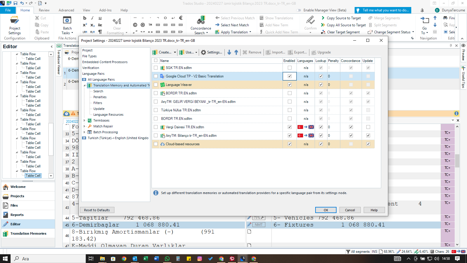Viewport: 467px width, 263px height.
Task: Switch to the Review ribbon tab
Action: (44, 10)
